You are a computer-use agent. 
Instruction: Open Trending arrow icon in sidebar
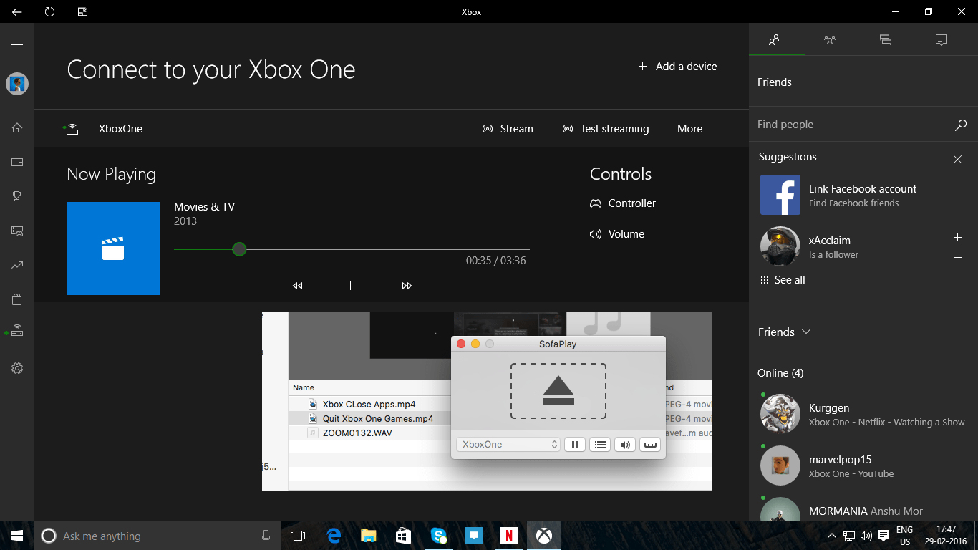click(17, 265)
